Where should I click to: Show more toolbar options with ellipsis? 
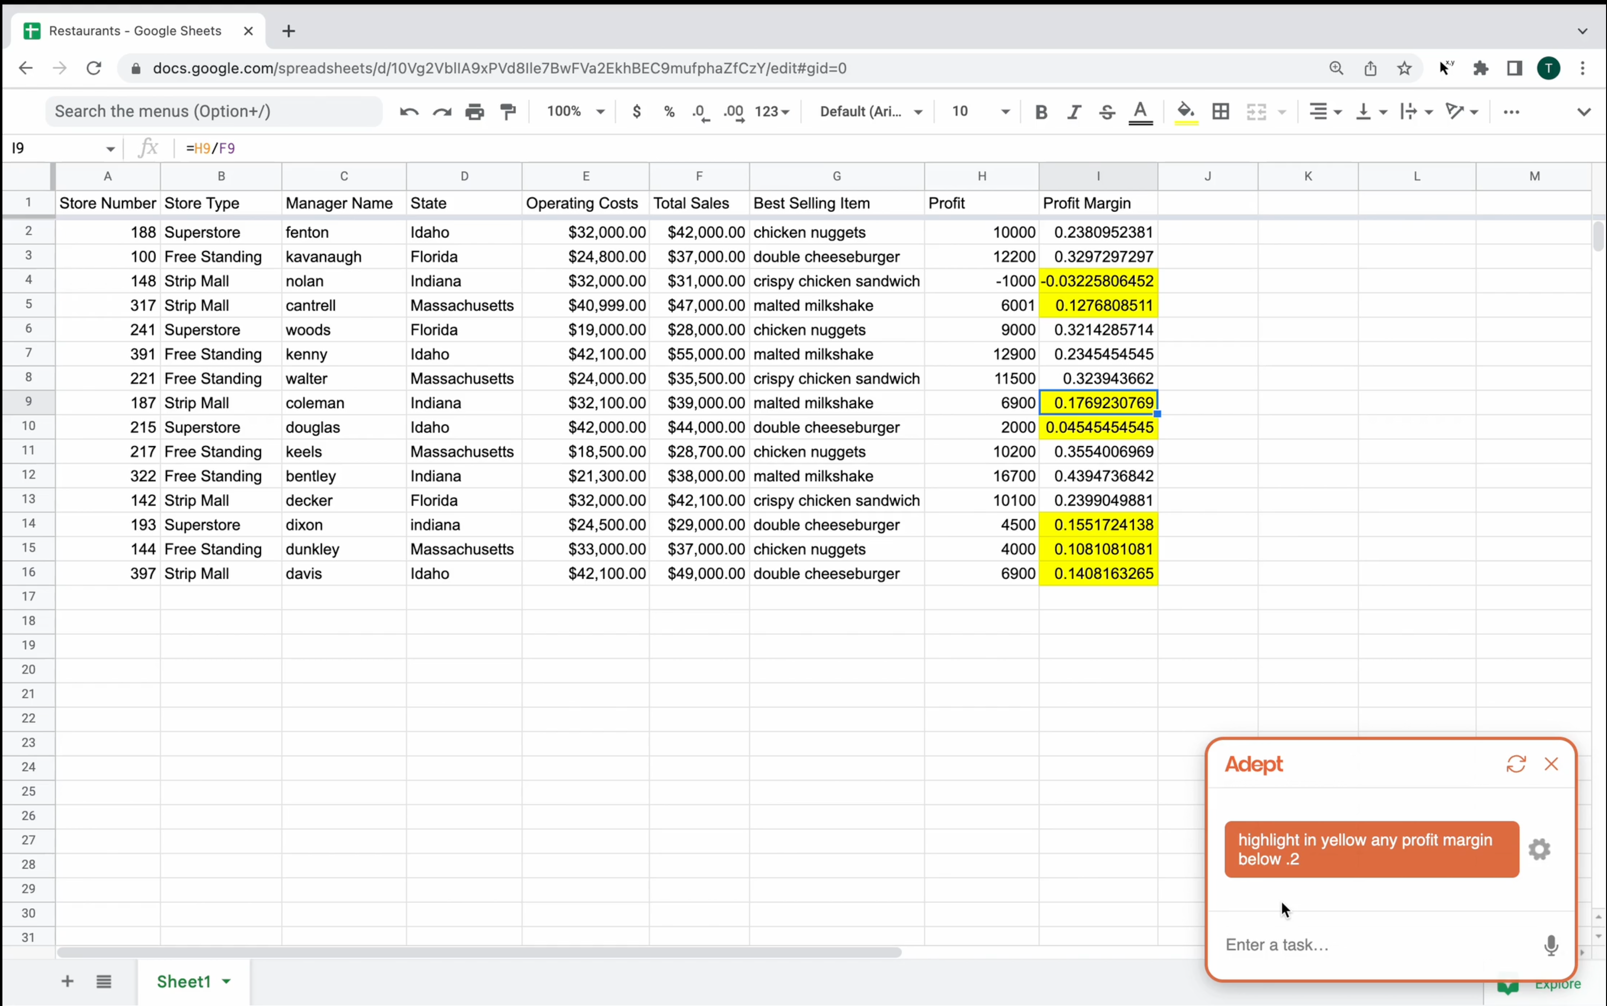pos(1511,112)
